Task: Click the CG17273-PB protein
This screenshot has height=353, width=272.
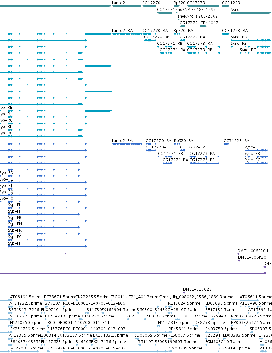Action: point(205,163)
